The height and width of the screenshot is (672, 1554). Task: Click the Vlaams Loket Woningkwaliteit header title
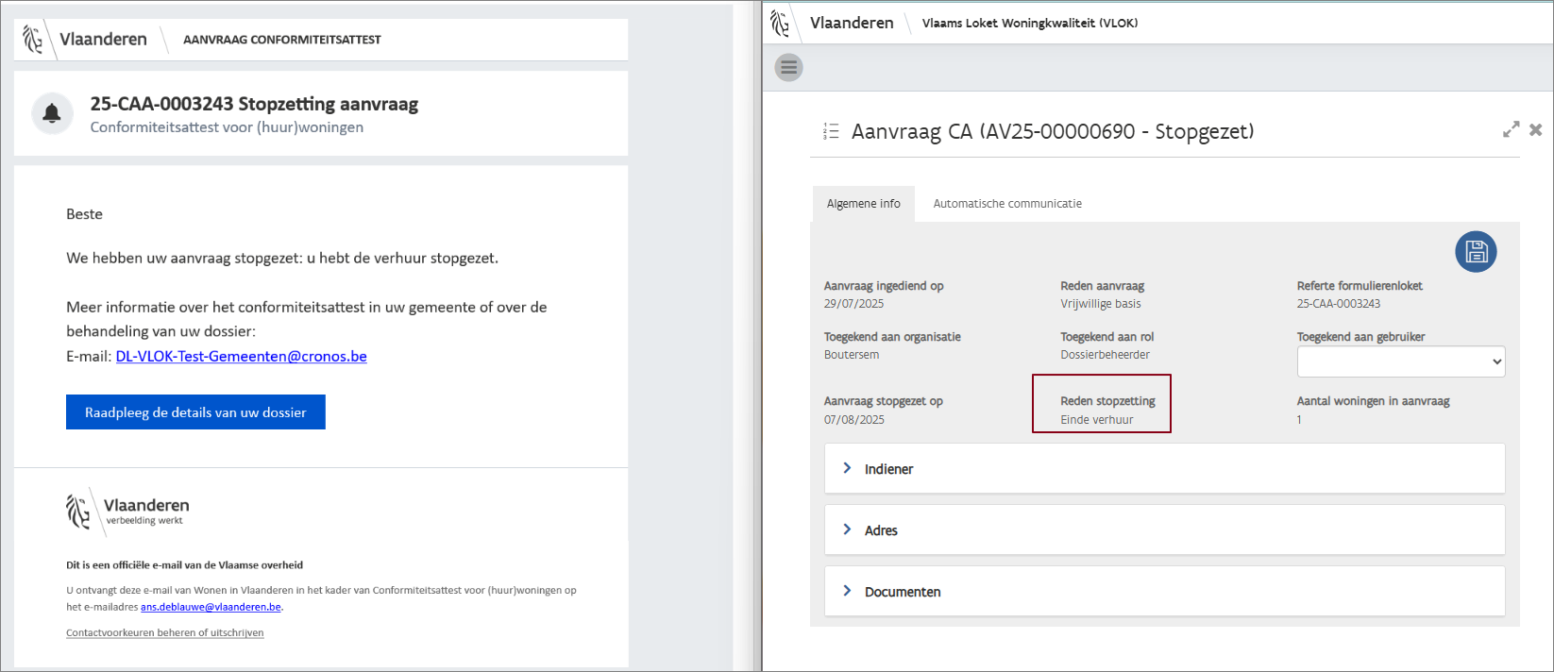click(1029, 24)
